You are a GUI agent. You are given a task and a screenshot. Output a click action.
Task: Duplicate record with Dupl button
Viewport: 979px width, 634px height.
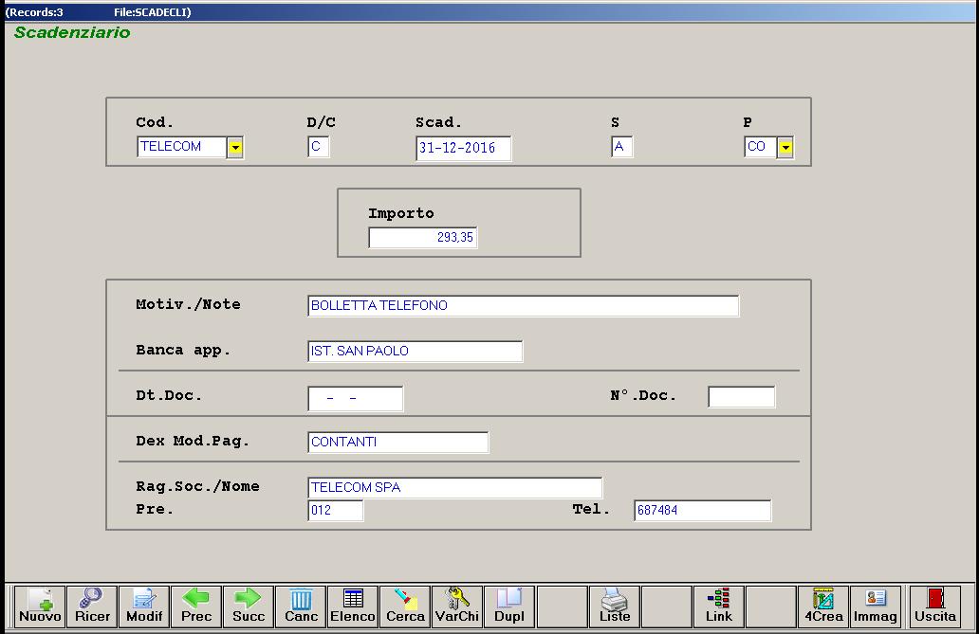coord(509,606)
